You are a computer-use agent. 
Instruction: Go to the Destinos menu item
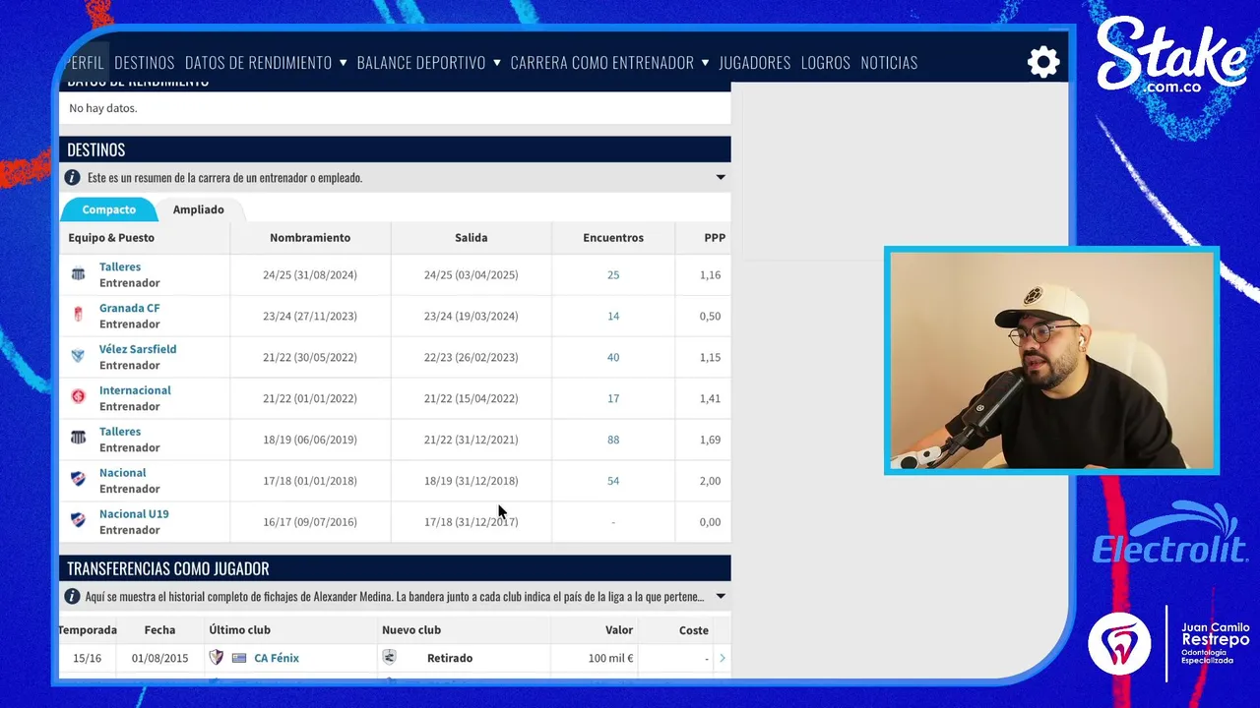point(144,62)
